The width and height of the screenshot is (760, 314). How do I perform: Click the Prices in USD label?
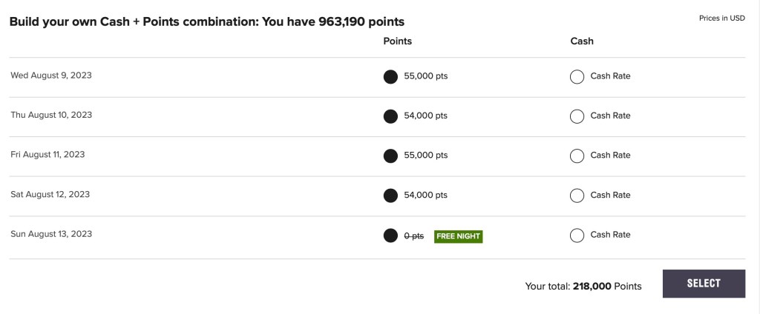[721, 19]
